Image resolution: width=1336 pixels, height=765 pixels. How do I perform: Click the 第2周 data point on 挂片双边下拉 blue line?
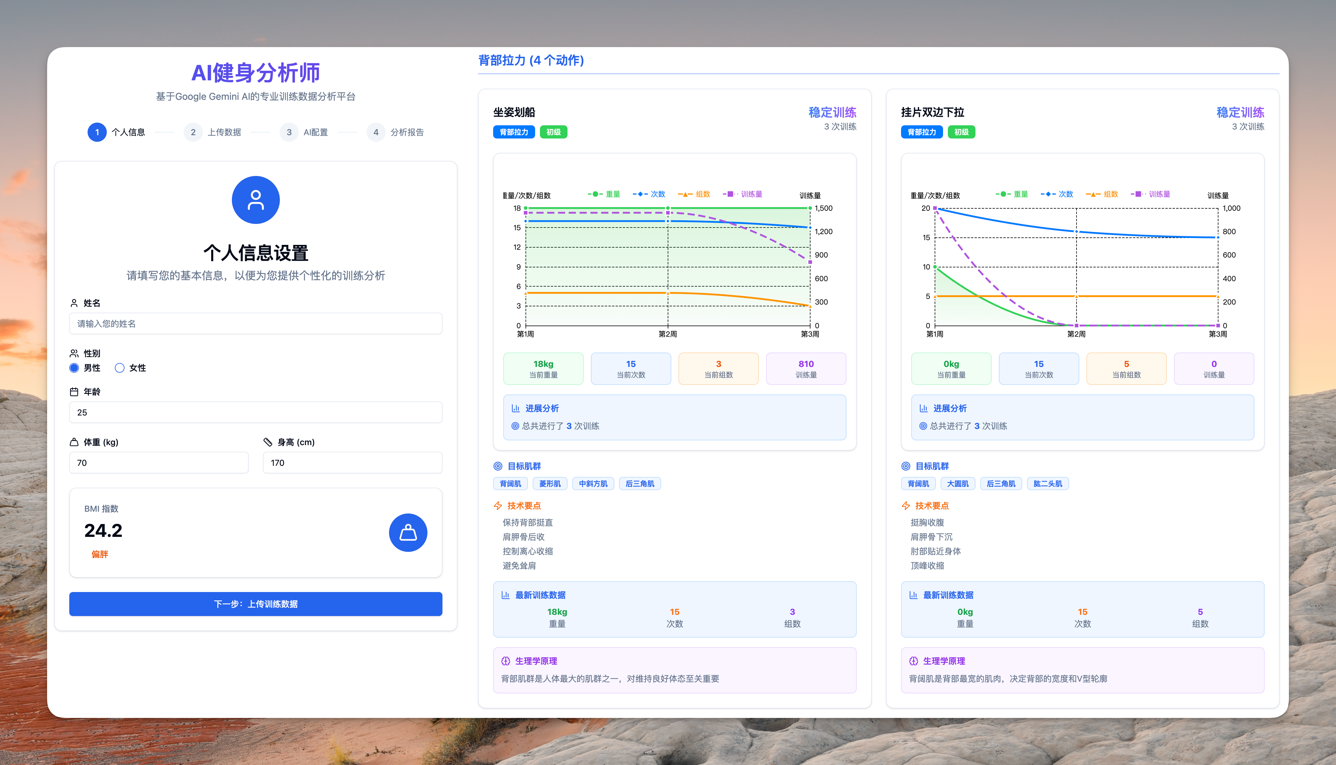(x=1076, y=232)
